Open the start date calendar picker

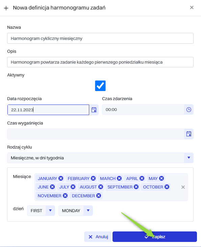pyautogui.click(x=94, y=110)
